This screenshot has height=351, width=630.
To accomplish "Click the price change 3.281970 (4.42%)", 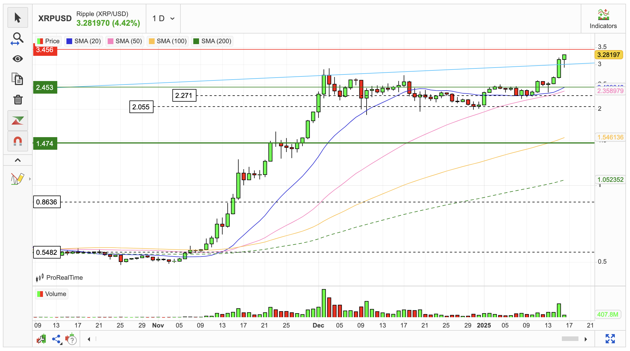I will click(x=108, y=23).
